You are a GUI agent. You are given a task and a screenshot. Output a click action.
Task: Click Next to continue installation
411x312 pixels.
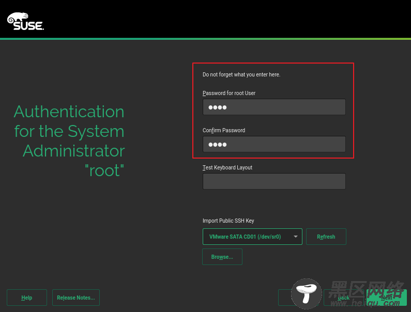[x=387, y=298]
